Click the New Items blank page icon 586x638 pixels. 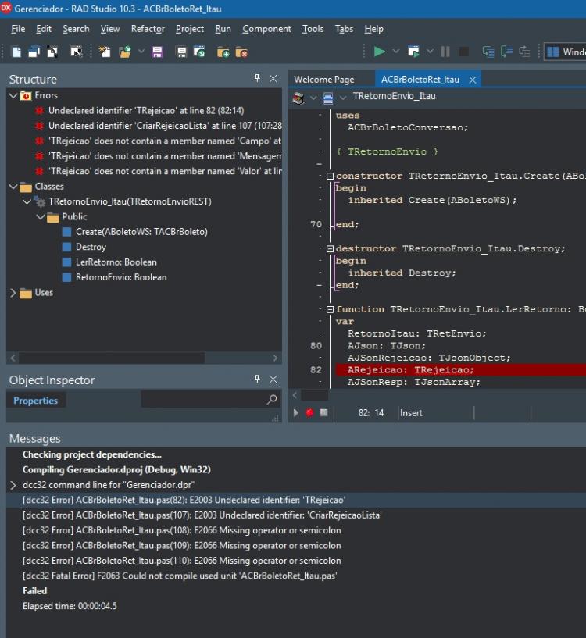click(16, 52)
